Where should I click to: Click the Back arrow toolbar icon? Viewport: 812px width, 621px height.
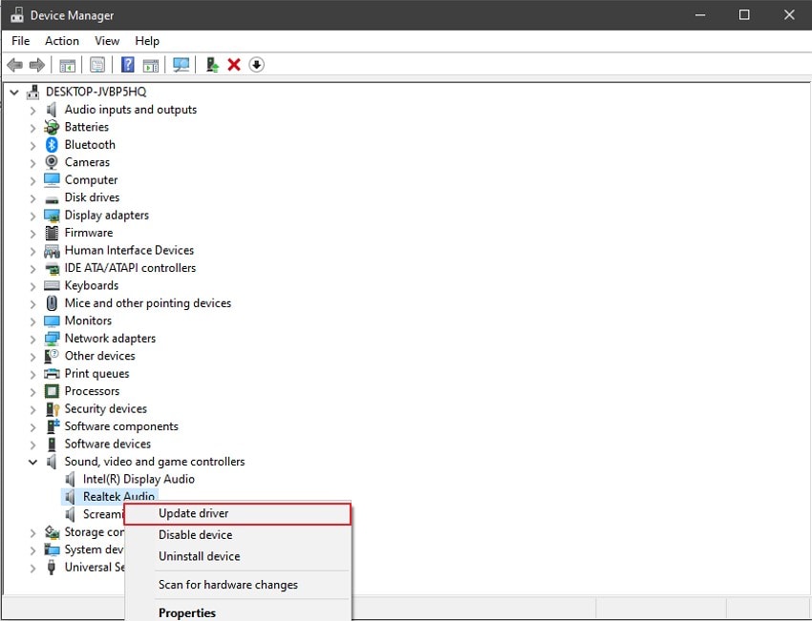[14, 65]
